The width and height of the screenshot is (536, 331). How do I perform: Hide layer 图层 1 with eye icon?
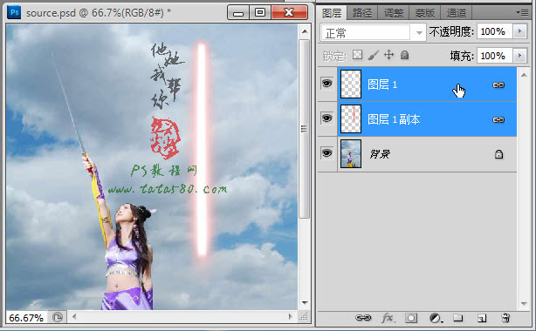[x=327, y=84]
